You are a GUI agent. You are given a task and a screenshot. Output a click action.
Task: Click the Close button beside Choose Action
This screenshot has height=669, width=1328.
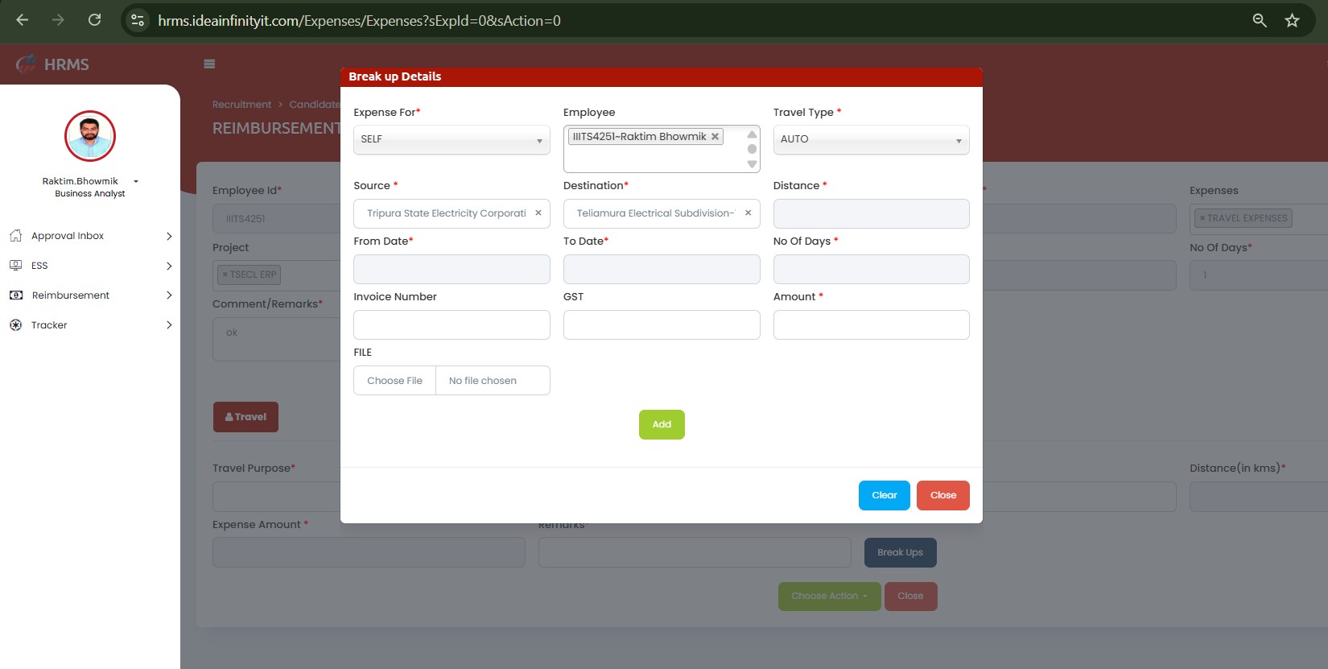(910, 596)
